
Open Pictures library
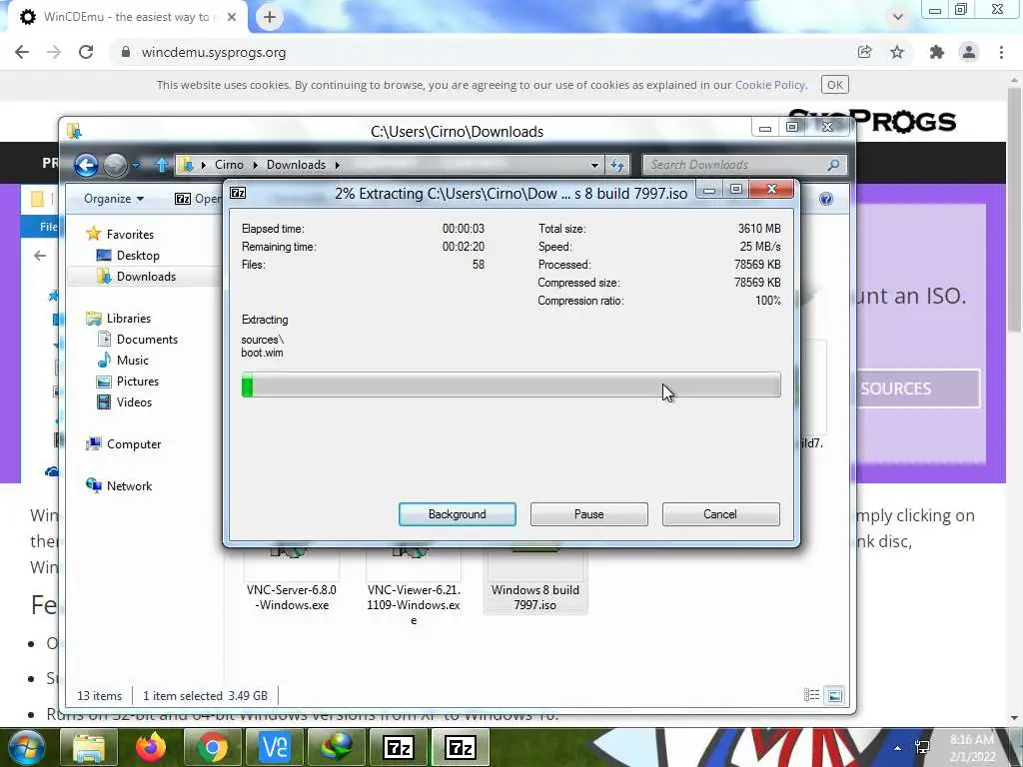pos(137,381)
